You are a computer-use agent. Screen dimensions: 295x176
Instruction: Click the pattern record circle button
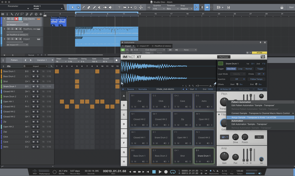(116, 60)
